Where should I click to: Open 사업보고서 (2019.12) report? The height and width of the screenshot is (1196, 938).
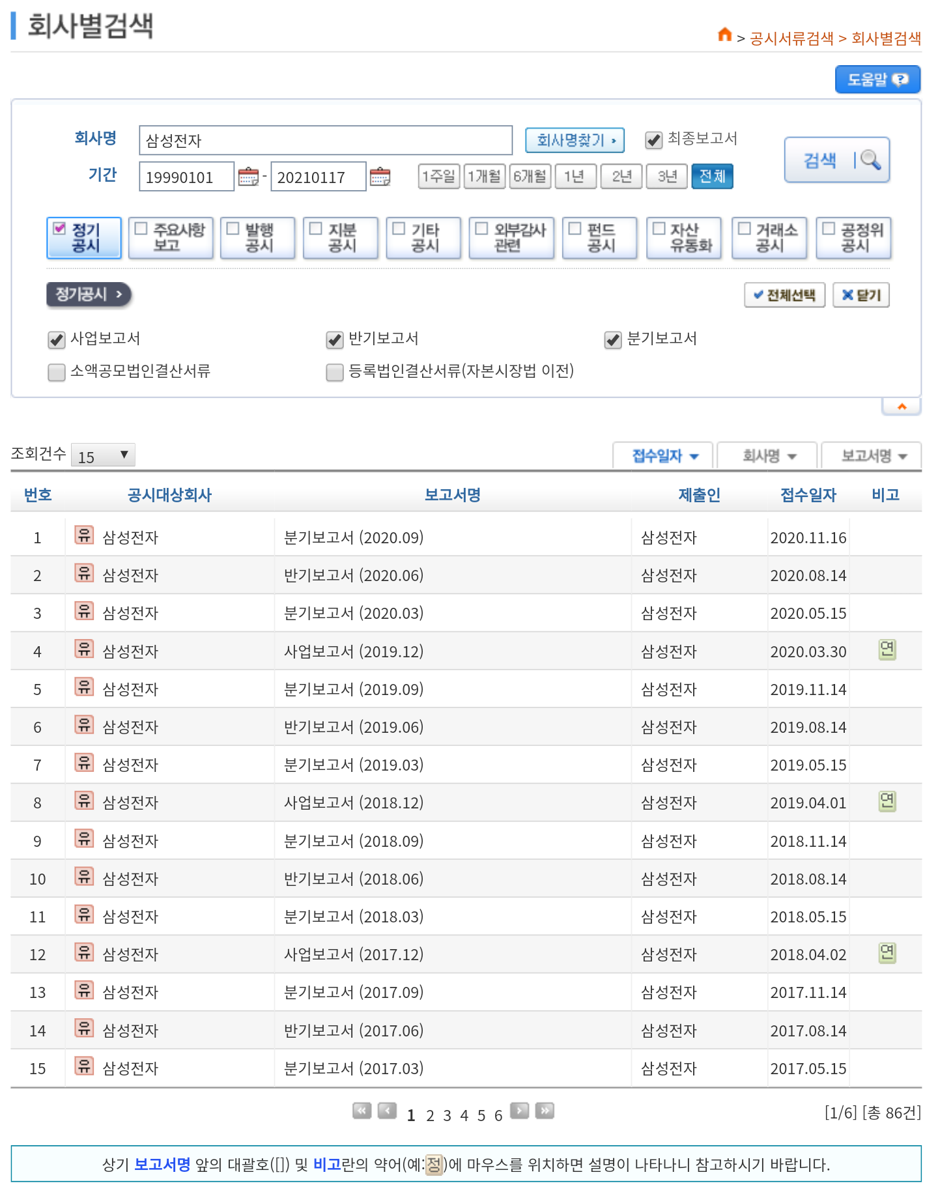click(354, 651)
